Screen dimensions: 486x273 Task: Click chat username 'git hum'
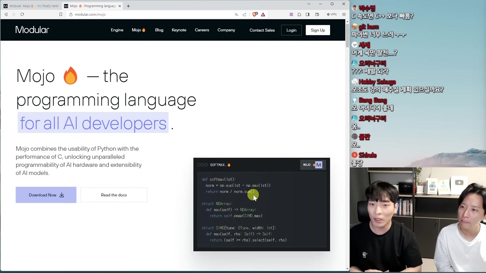[x=368, y=27]
